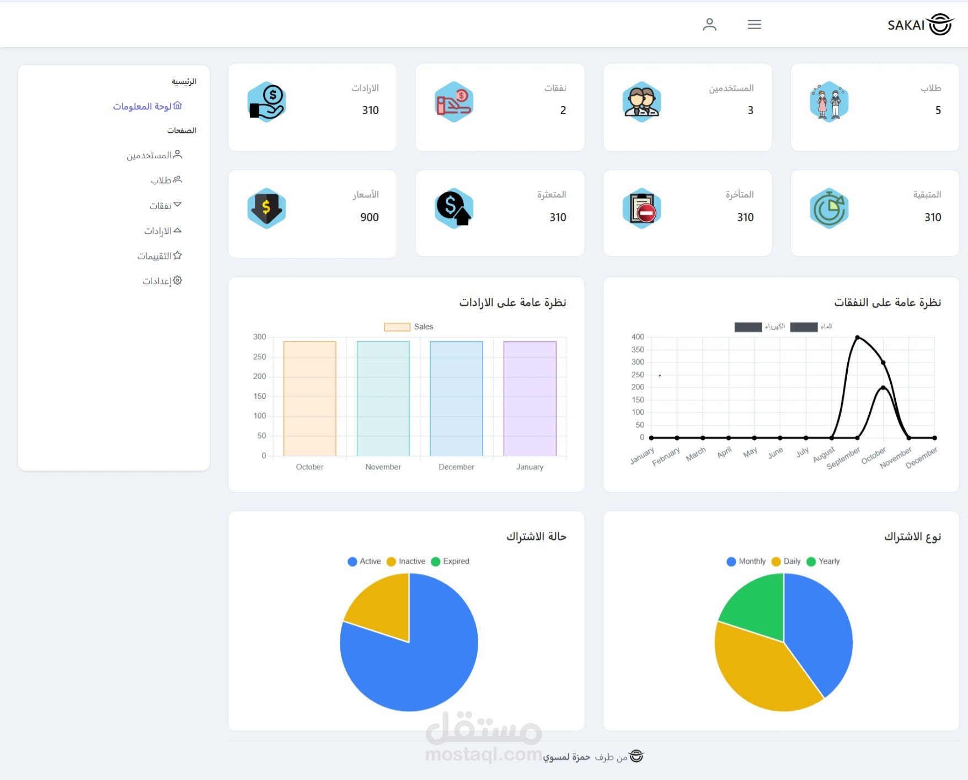This screenshot has height=780, width=968.
Task: Click the المستخدمين card value 3
Action: [750, 110]
